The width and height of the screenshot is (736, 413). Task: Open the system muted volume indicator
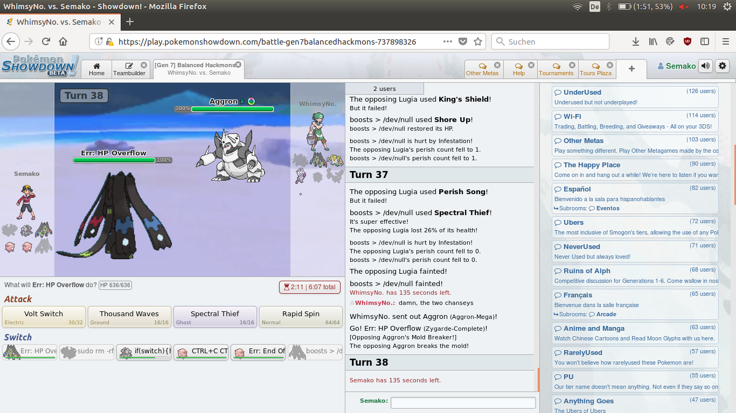[684, 6]
